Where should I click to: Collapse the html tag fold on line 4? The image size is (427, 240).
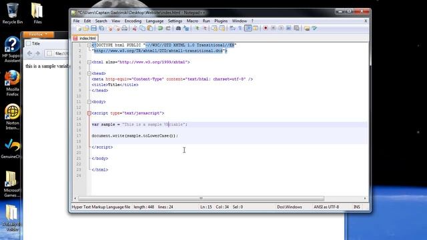[x=89, y=62]
